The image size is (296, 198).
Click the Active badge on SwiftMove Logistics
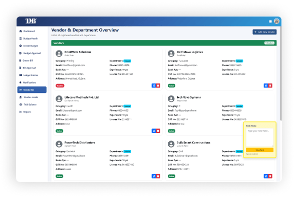[171, 85]
